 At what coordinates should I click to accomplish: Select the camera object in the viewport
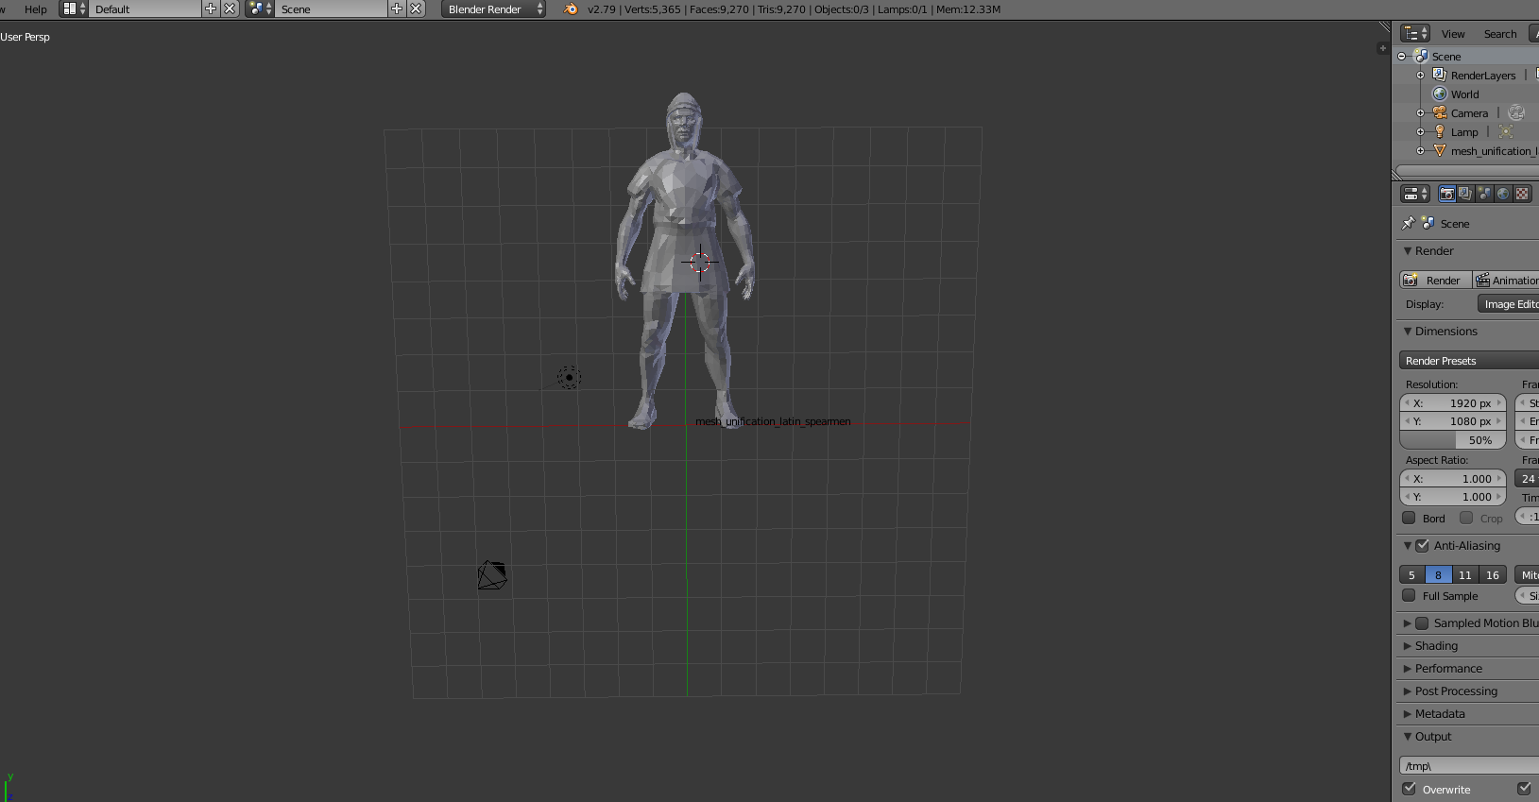click(x=492, y=575)
